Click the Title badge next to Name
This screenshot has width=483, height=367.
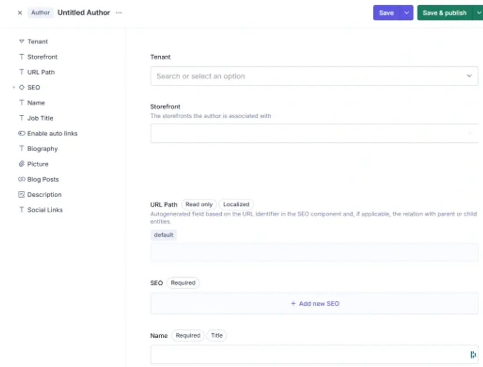point(217,335)
